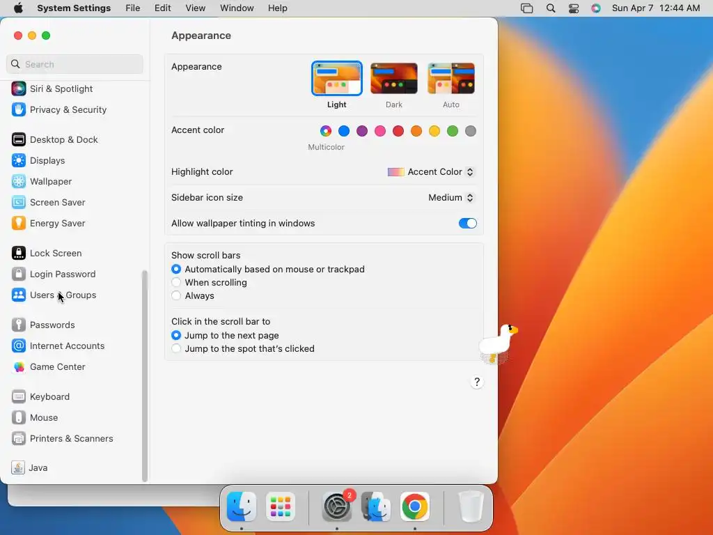The image size is (713, 535).
Task: Open Launchpad in the Dock
Action: pyautogui.click(x=281, y=506)
